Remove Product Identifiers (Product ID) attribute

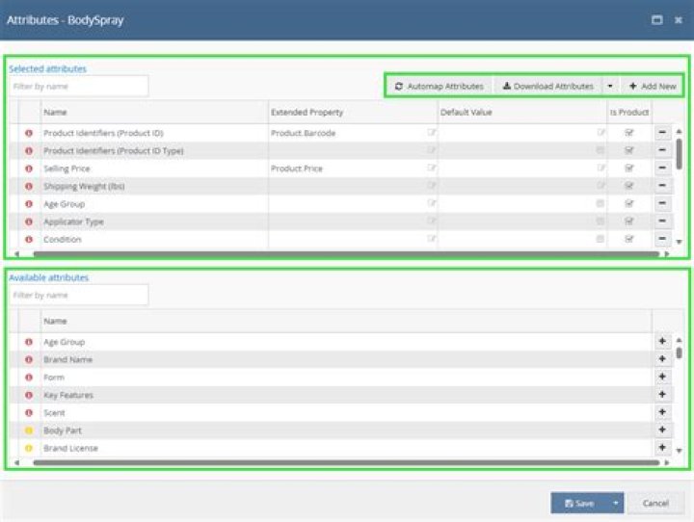pyautogui.click(x=662, y=132)
